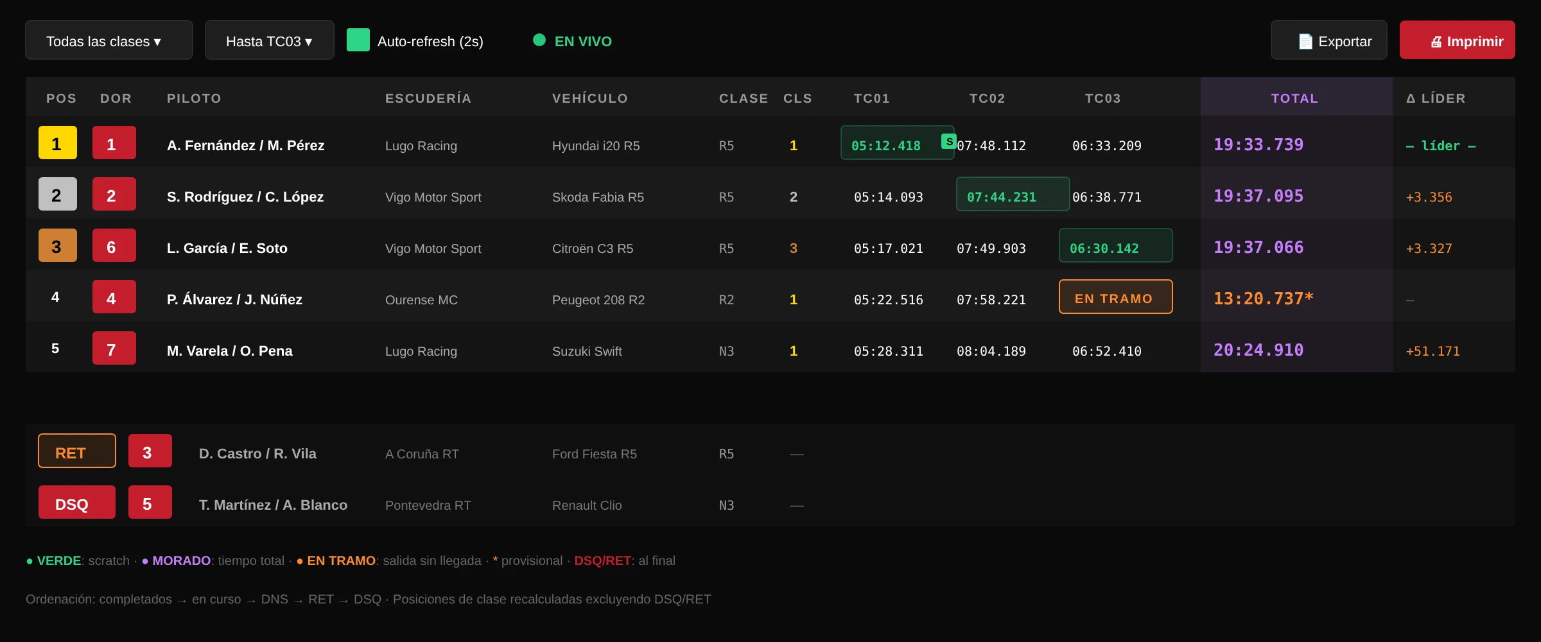1541x642 pixels.
Task: Click the PILOTO column header
Action: tap(194, 98)
